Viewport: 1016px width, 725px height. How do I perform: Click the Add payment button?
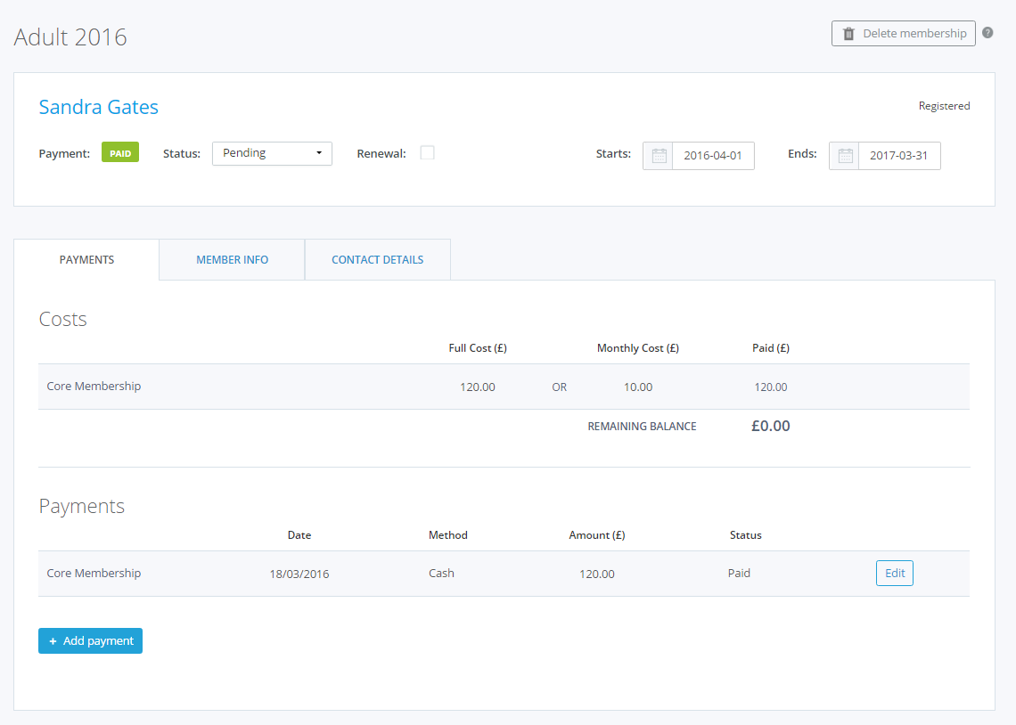[90, 641]
